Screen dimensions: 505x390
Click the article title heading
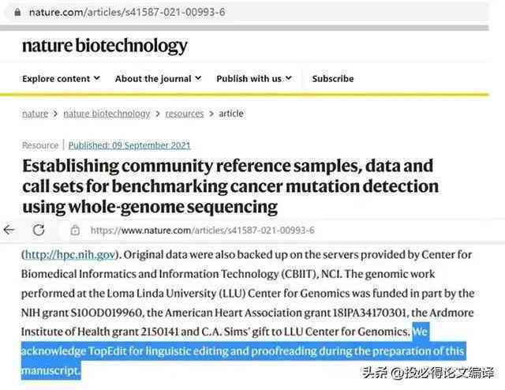coord(230,186)
